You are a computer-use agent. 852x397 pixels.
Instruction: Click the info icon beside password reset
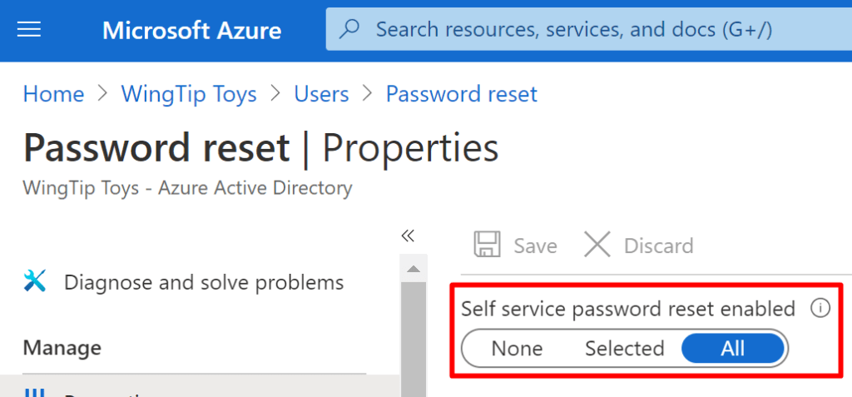pos(820,309)
